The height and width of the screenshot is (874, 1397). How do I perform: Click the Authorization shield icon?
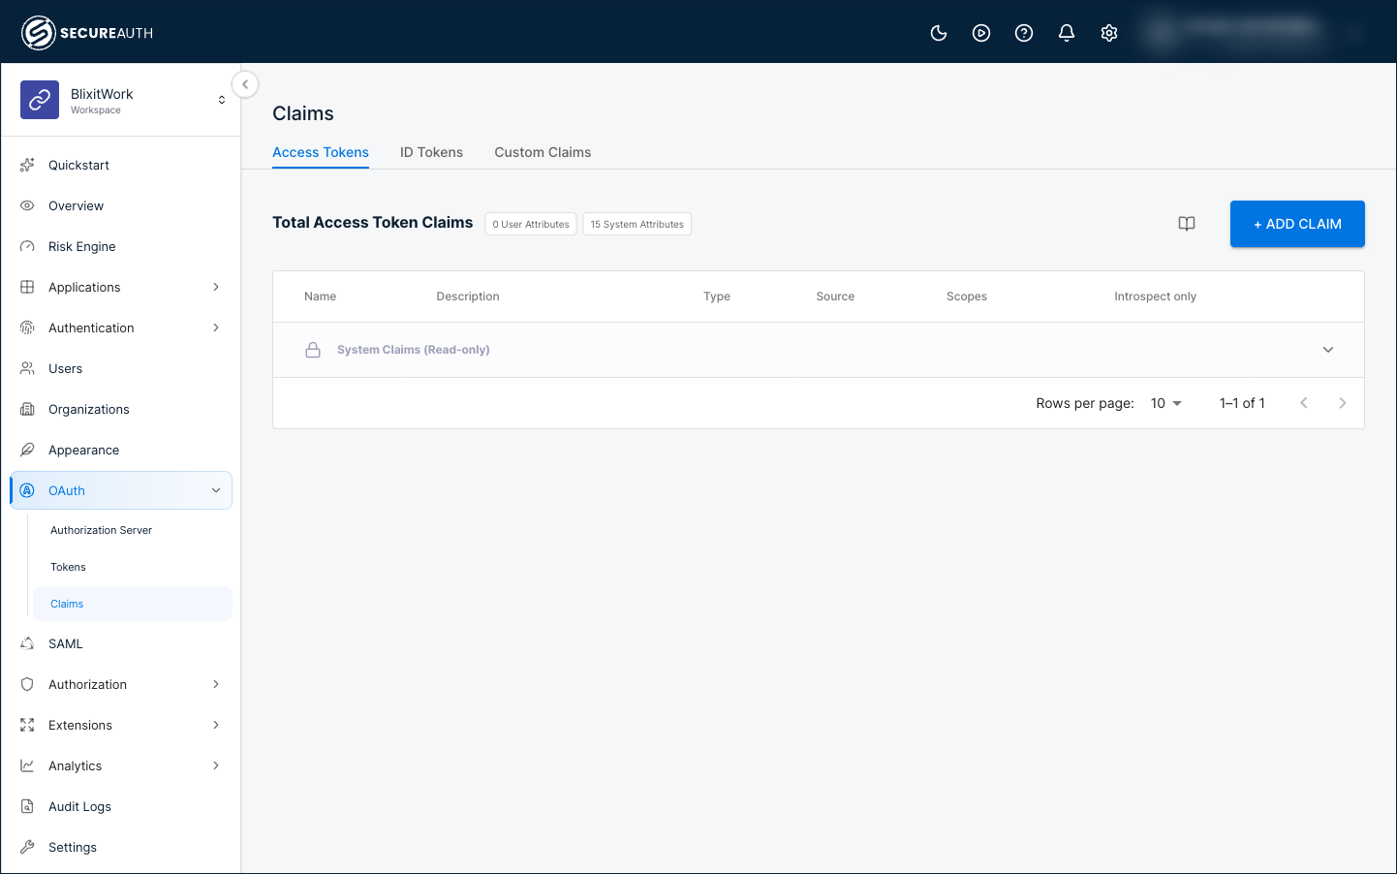(x=27, y=684)
